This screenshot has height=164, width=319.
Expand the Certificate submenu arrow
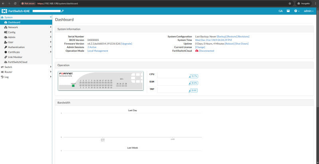click(51, 52)
